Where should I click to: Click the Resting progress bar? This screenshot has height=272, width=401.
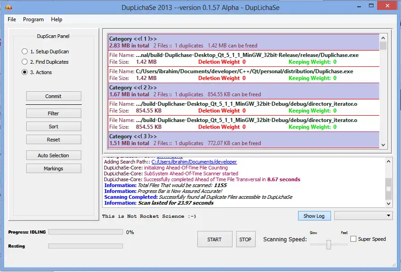(x=86, y=246)
